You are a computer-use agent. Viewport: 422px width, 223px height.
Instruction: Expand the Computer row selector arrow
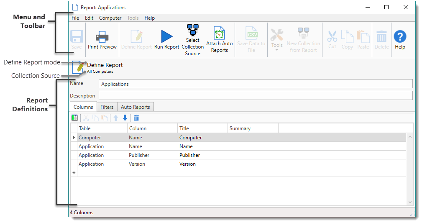(x=74, y=138)
